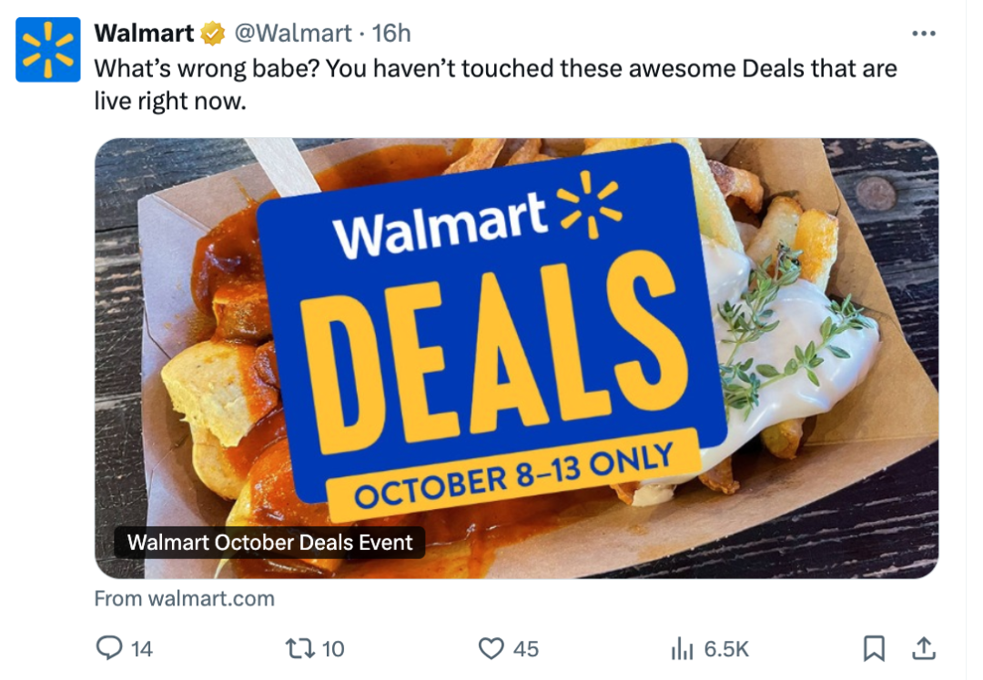Open the three-dot more options menu

point(924,34)
